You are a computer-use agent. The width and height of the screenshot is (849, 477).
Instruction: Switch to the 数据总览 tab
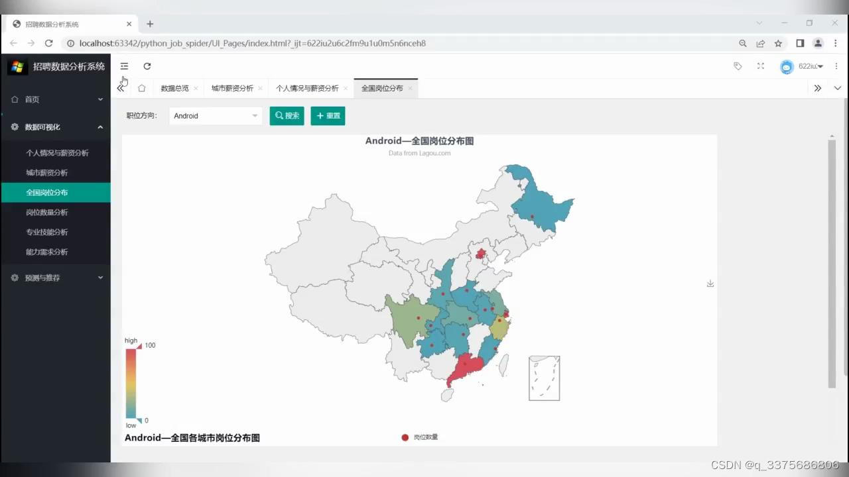pos(174,88)
